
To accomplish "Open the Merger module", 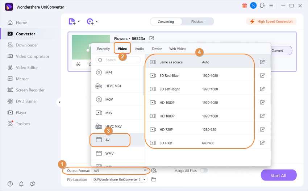I will pos(18,79).
